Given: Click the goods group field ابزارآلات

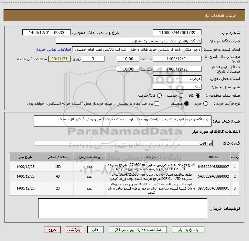Looking at the screenshot, I should coord(124,143).
